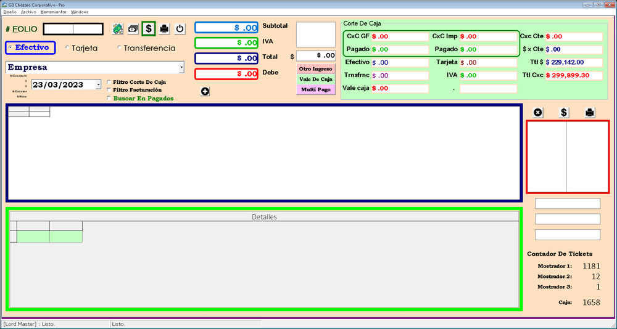Click the cash bills with eye icon
Screen dimensions: 617x329
point(133,29)
